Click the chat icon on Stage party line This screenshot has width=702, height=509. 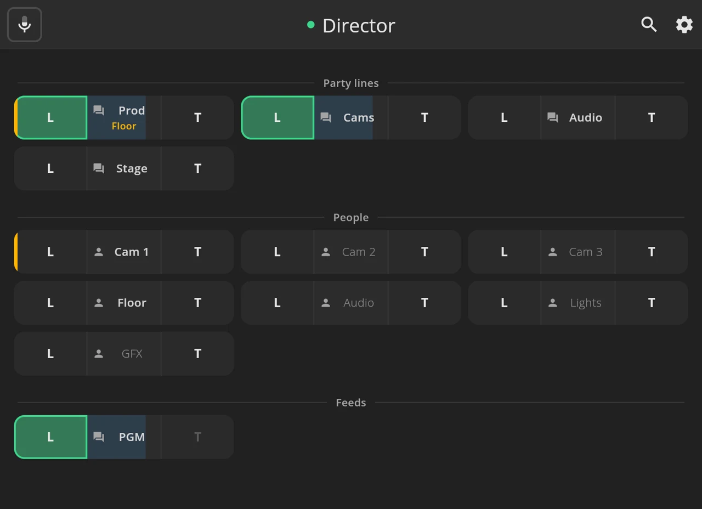pos(99,168)
